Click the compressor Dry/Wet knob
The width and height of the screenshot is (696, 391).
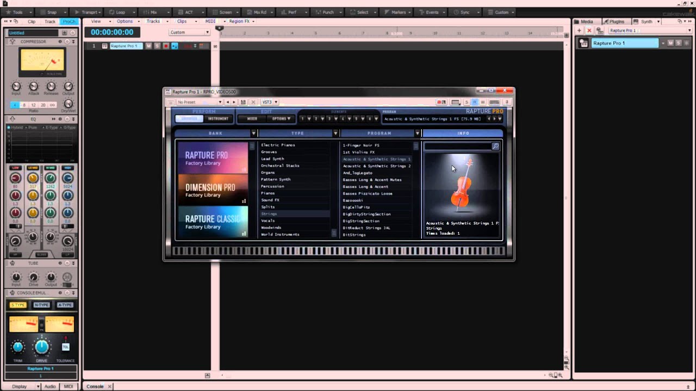click(69, 103)
